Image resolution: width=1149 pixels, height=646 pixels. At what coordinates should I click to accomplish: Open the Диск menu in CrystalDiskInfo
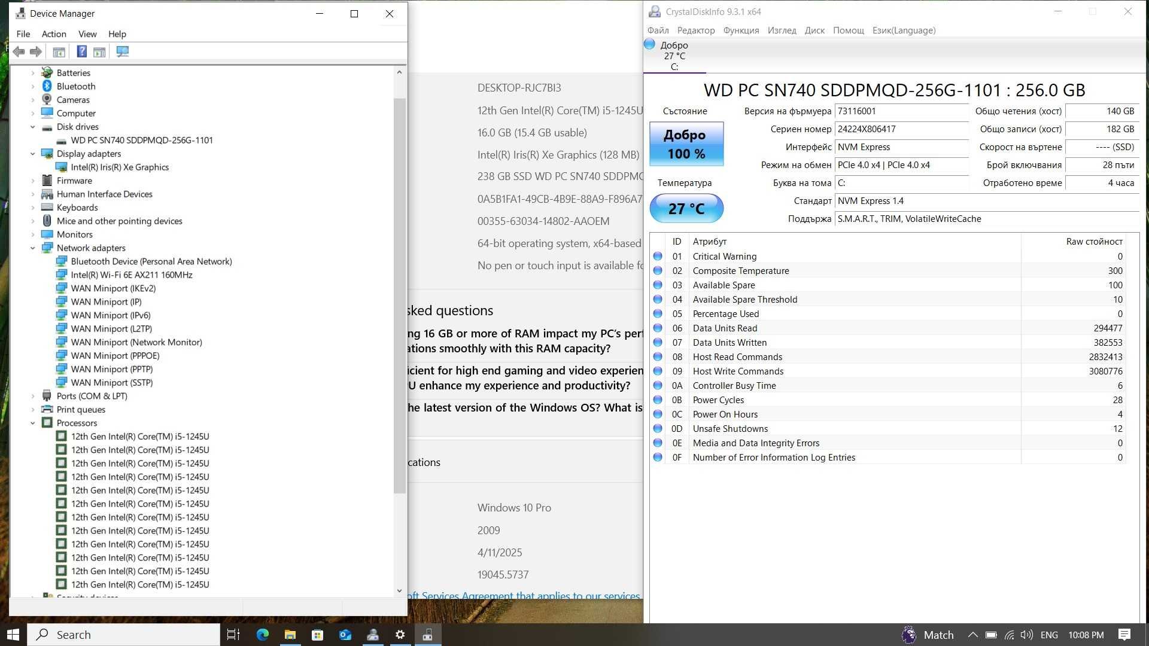[x=814, y=31]
